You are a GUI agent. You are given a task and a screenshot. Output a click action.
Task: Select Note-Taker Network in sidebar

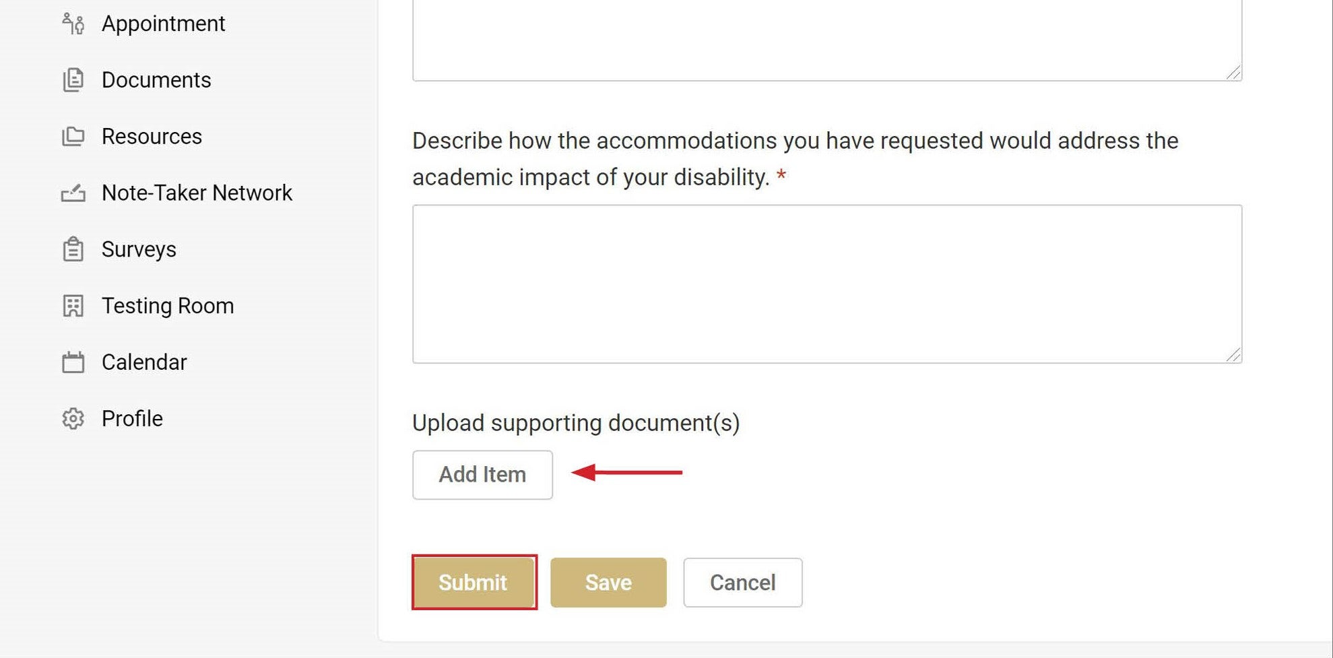pyautogui.click(x=197, y=193)
